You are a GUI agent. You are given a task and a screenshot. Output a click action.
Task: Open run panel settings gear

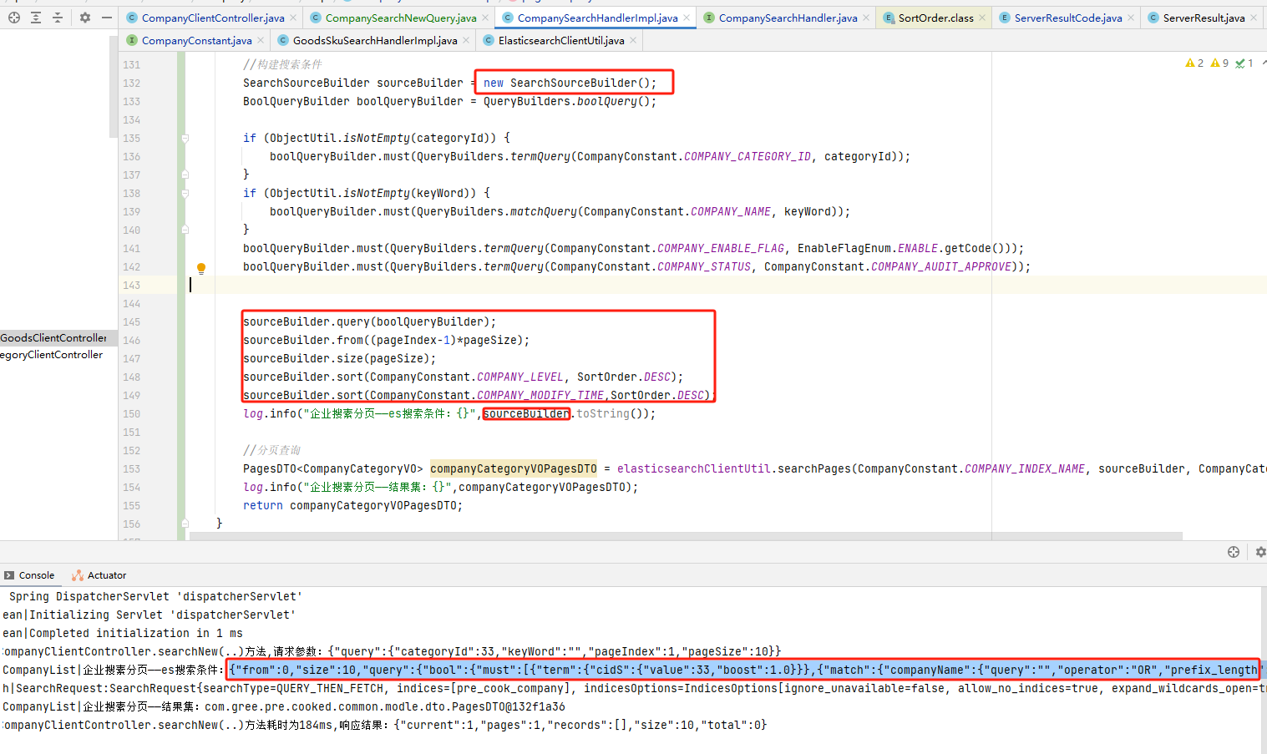point(1260,552)
